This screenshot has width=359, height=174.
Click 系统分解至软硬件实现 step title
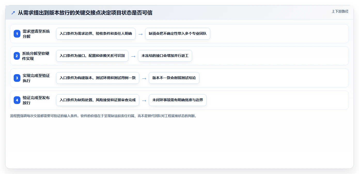[x=36, y=56]
